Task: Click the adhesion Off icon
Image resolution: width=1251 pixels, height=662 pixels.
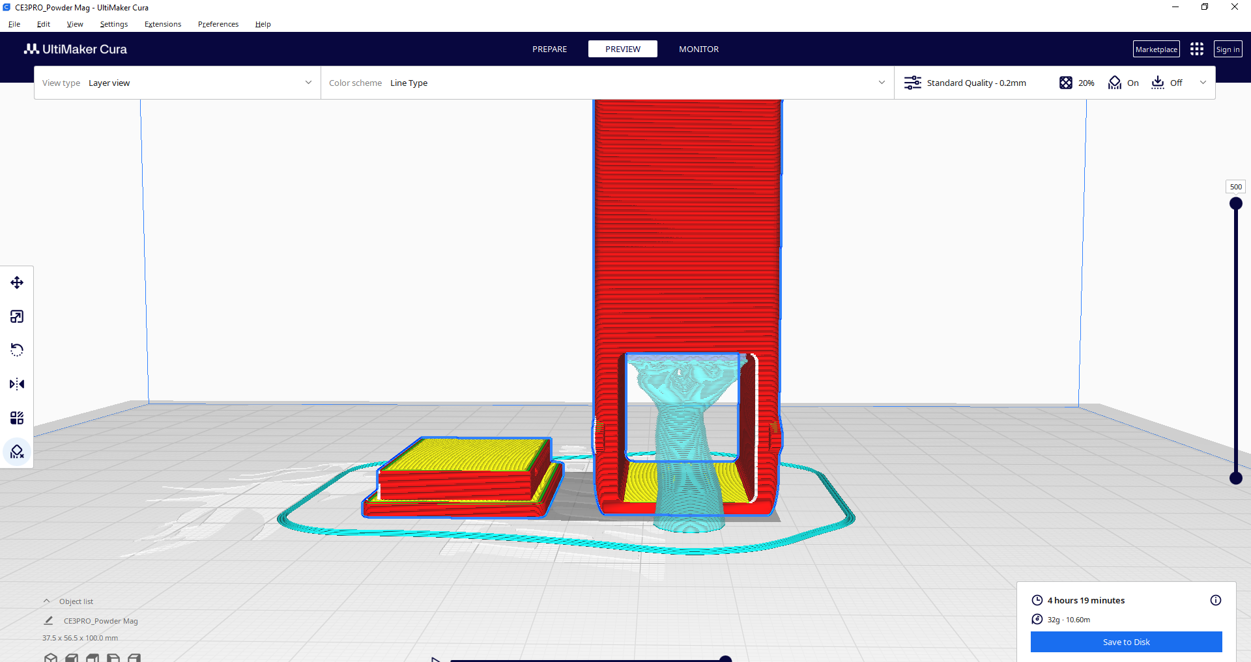Action: (1158, 83)
